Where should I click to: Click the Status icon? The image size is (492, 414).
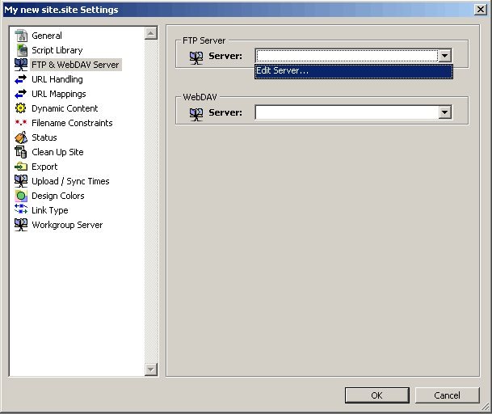click(21, 137)
